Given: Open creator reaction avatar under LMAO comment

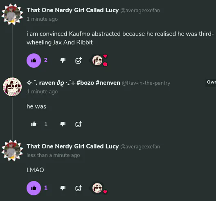Looking at the screenshot, I should click(x=97, y=188).
